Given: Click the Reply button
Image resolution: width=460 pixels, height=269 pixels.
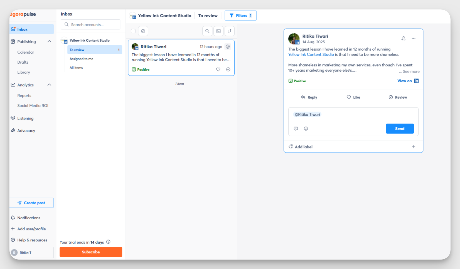Looking at the screenshot, I should (x=309, y=97).
